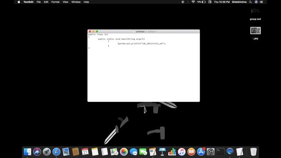
Task: Select the 'group no4' desktop file
Action: click(x=255, y=14)
